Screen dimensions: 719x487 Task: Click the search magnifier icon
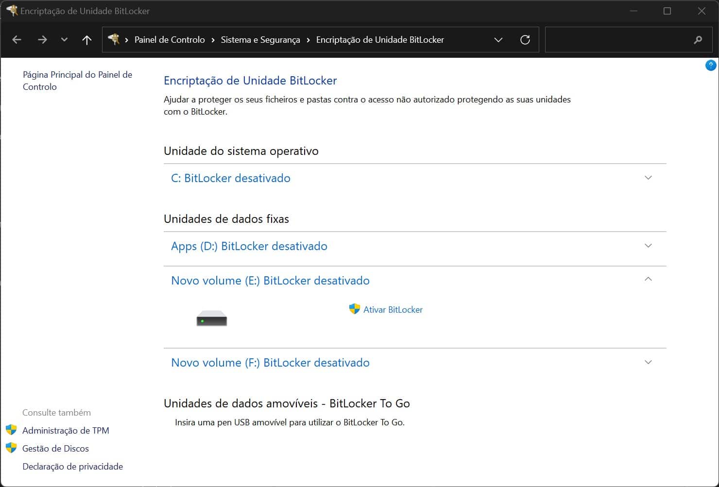coord(698,40)
